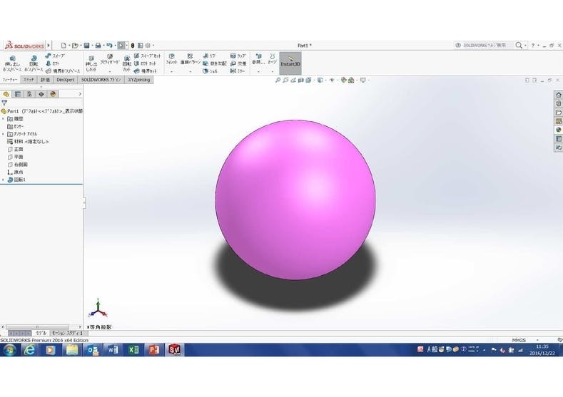Open the SOLIDWORKS Resources home icon

(x=558, y=95)
